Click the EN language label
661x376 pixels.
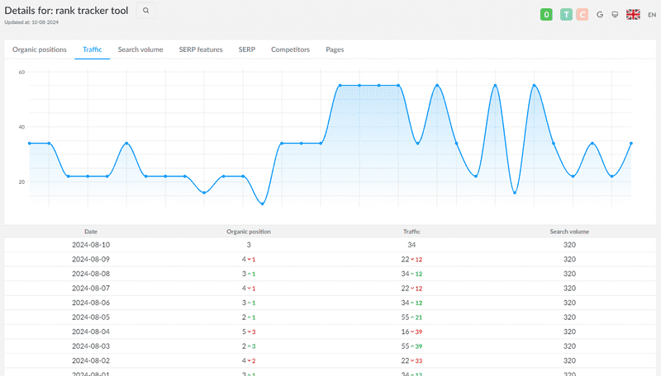652,15
